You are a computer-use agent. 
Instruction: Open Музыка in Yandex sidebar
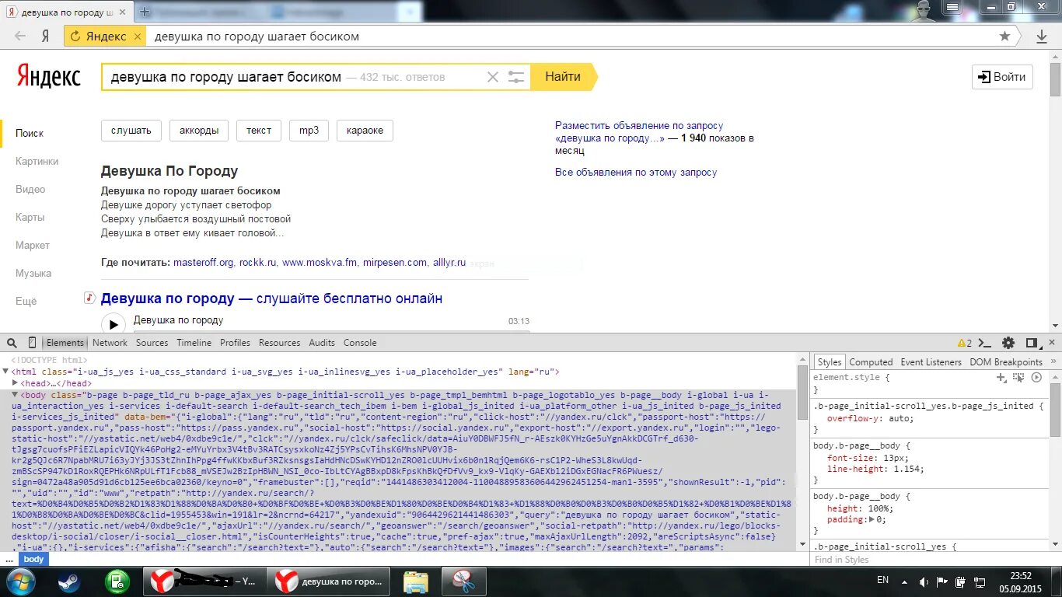point(33,274)
